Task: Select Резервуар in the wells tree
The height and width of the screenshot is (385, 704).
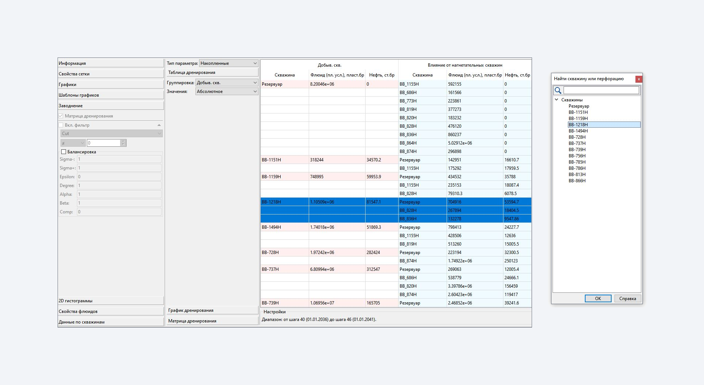Action: pos(579,106)
